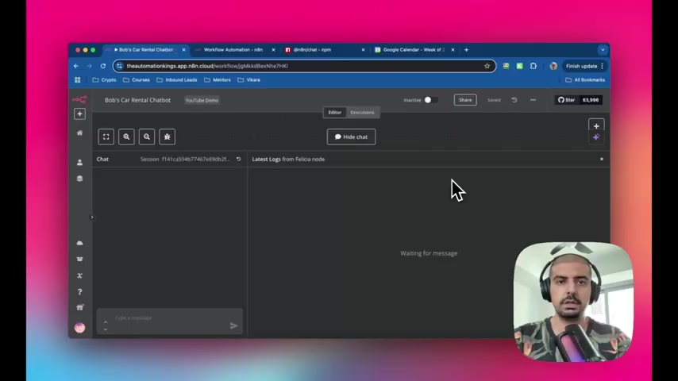
Task: Open the Vikara bookmarks folder
Action: (248, 80)
